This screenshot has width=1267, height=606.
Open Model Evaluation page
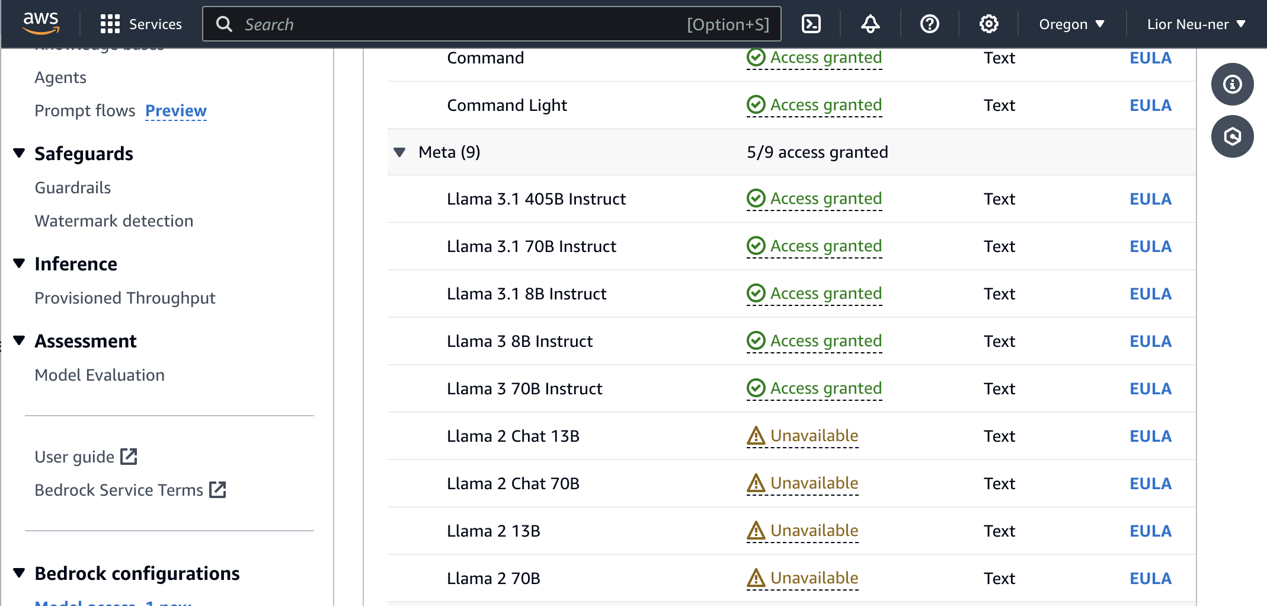100,375
